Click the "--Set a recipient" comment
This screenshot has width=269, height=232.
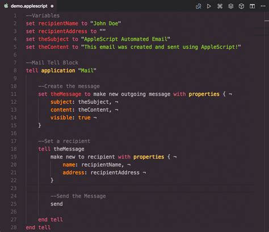pos(64,141)
